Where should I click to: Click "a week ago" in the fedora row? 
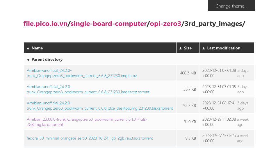click(x=243, y=138)
